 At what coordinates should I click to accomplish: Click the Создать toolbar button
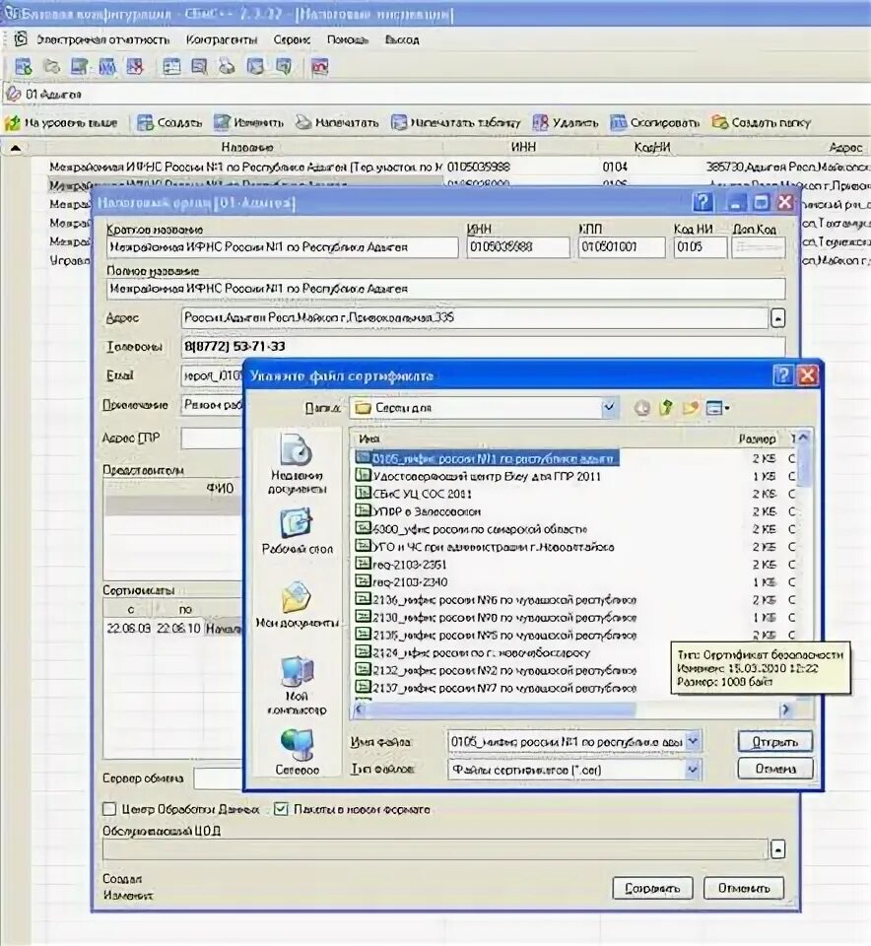pos(169,123)
